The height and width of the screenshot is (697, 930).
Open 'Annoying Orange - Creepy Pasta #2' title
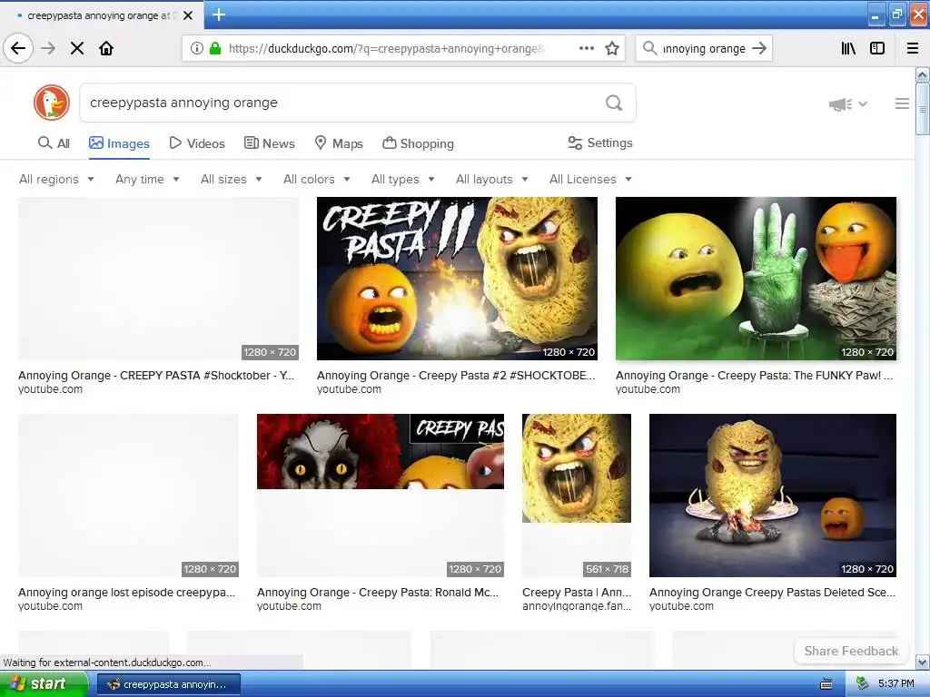[456, 375]
